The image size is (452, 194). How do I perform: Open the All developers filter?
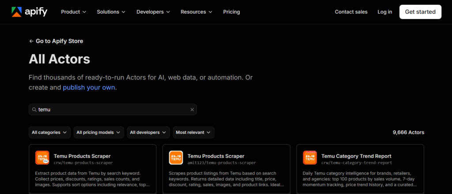(148, 132)
